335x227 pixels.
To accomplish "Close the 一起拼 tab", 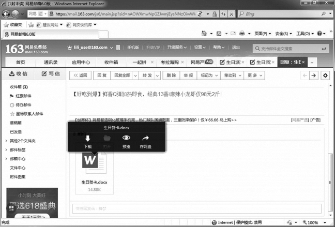I will (152, 62).
